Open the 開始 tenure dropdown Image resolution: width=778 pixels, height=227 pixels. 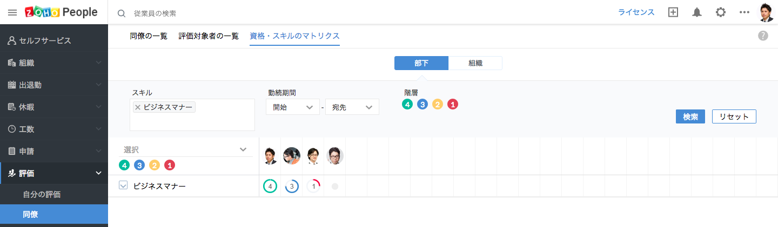(292, 107)
